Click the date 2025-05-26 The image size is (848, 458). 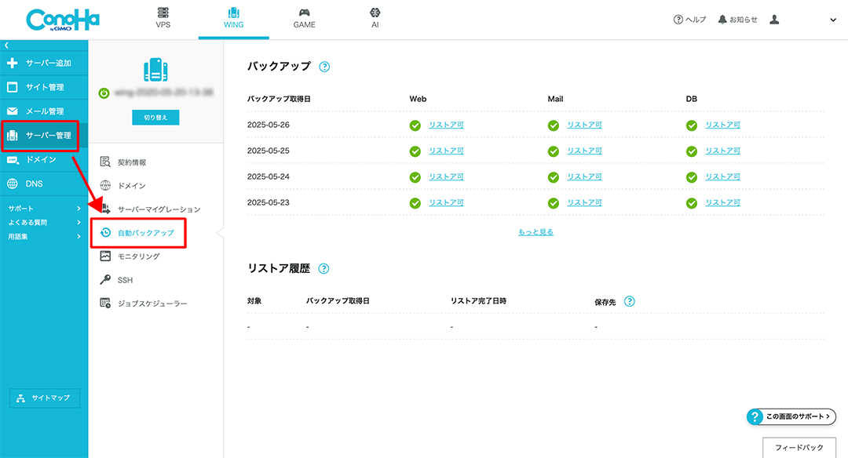269,125
